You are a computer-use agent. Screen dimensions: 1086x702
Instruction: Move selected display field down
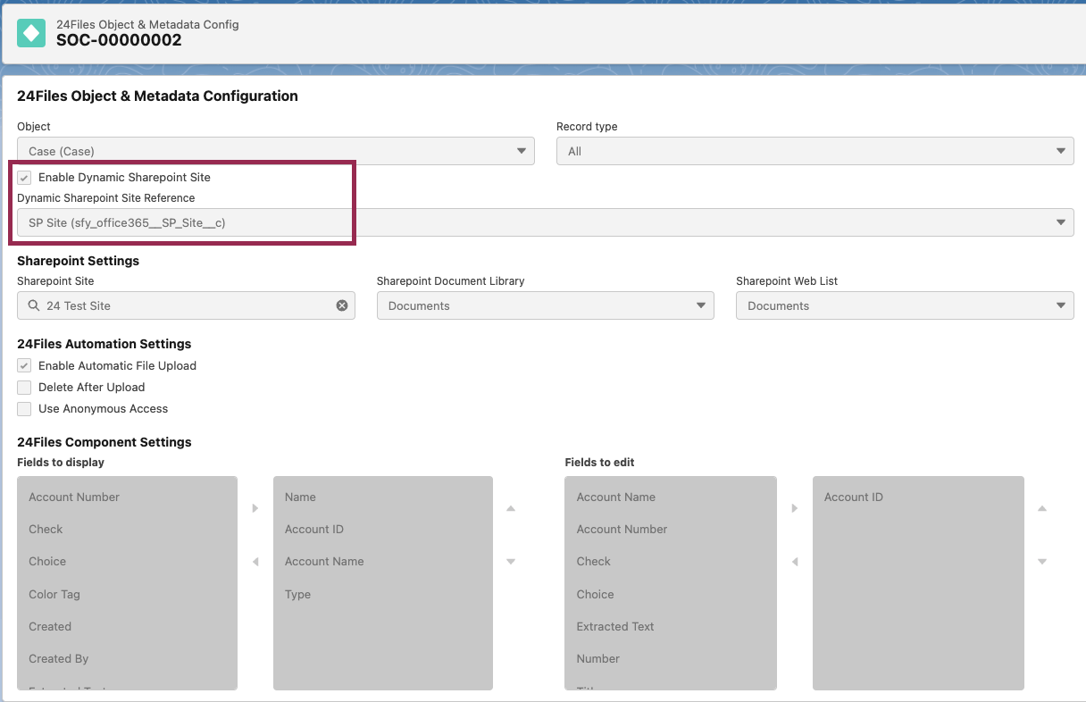pyautogui.click(x=511, y=562)
